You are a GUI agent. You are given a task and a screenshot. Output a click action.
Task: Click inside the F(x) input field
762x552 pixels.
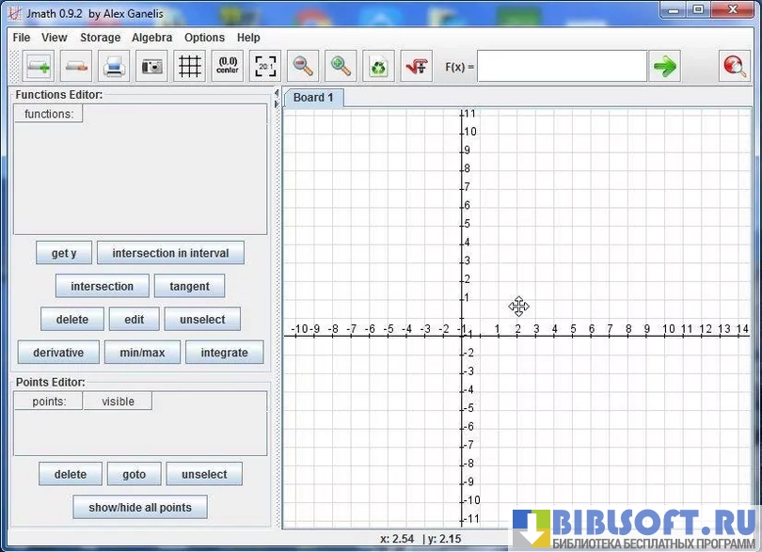(x=562, y=67)
